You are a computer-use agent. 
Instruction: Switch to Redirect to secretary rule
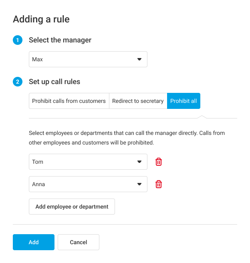pyautogui.click(x=138, y=101)
